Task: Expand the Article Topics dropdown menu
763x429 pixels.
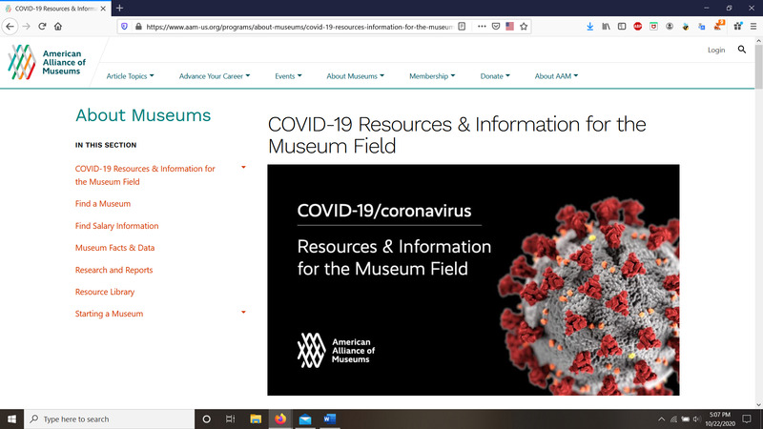Action: tap(130, 76)
